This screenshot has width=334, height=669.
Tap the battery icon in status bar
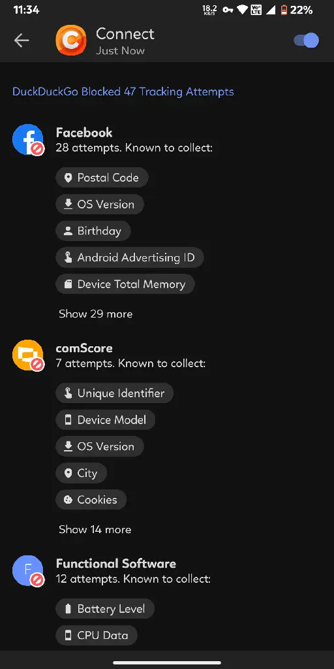click(284, 10)
